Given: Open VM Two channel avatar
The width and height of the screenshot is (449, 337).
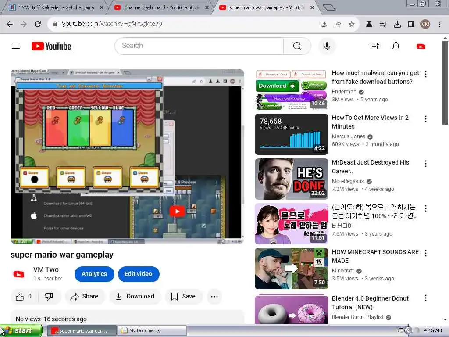Looking at the screenshot, I should 19,274.
